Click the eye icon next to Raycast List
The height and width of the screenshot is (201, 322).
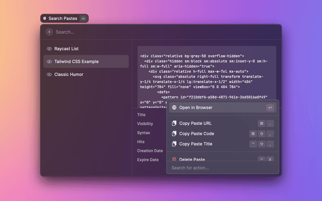(x=49, y=49)
